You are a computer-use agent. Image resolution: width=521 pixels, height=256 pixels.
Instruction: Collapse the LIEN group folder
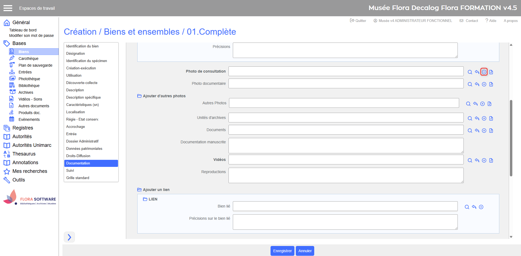[145, 199]
